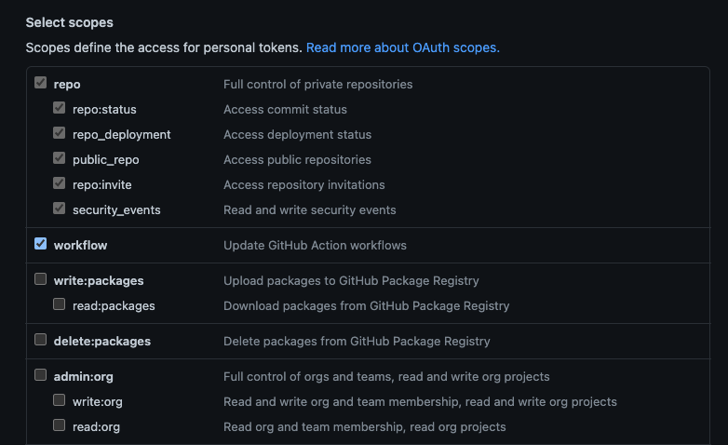Toggle the security_events checkbox

click(59, 209)
